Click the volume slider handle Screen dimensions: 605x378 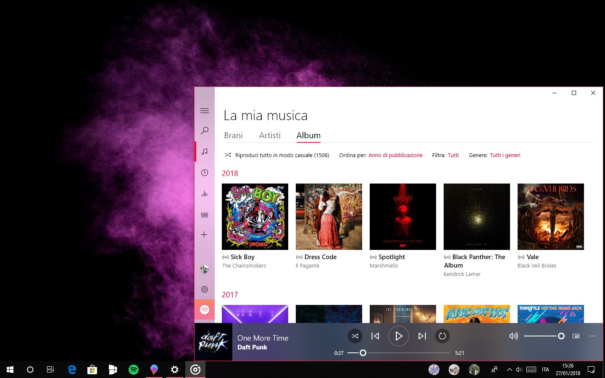[561, 336]
